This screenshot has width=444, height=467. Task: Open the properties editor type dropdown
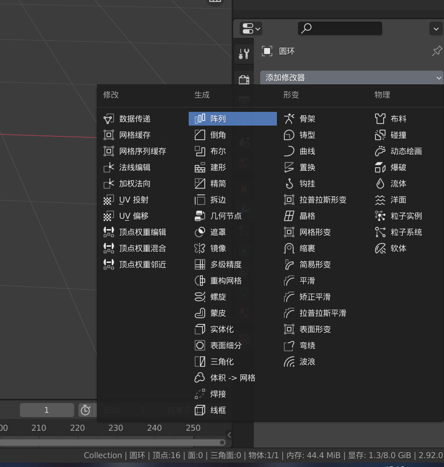[x=251, y=29]
